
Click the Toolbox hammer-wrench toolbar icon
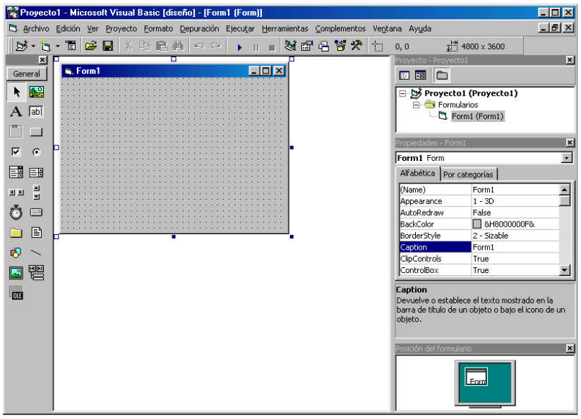(x=357, y=47)
